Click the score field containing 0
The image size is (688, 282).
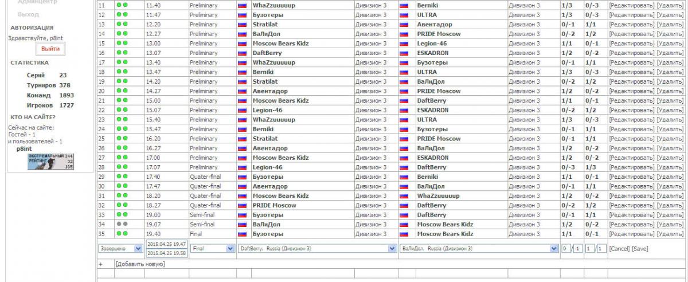(x=566, y=249)
